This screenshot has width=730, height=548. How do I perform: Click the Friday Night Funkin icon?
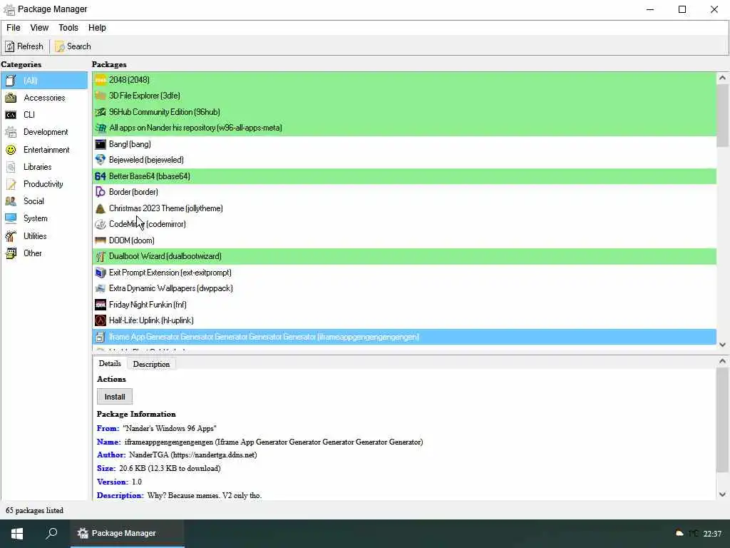(x=101, y=305)
